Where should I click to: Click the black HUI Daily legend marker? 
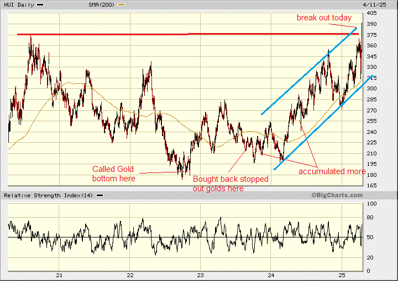click(x=40, y=5)
